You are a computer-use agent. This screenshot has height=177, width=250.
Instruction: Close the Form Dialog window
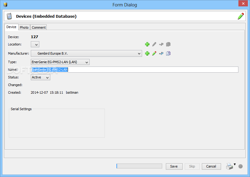tap(243, 3)
